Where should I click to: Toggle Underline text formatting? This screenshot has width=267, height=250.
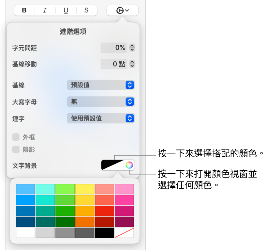pos(66,10)
